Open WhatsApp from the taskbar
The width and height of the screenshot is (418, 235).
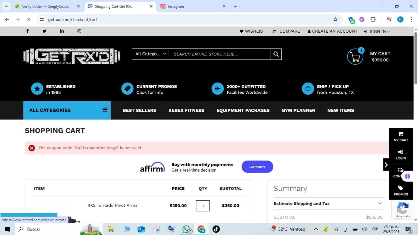[x=187, y=229]
